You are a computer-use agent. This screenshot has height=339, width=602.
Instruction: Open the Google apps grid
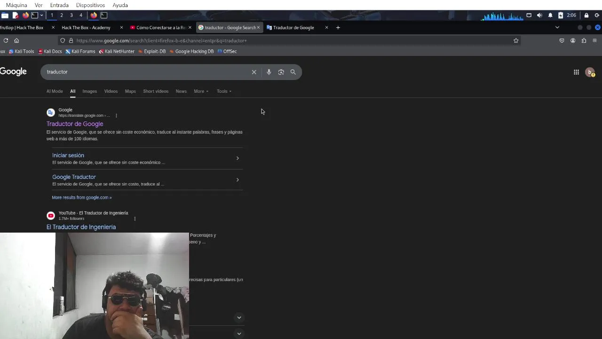[576, 72]
